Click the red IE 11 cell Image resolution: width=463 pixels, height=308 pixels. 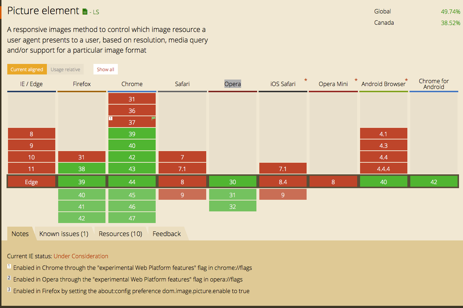[x=32, y=169]
